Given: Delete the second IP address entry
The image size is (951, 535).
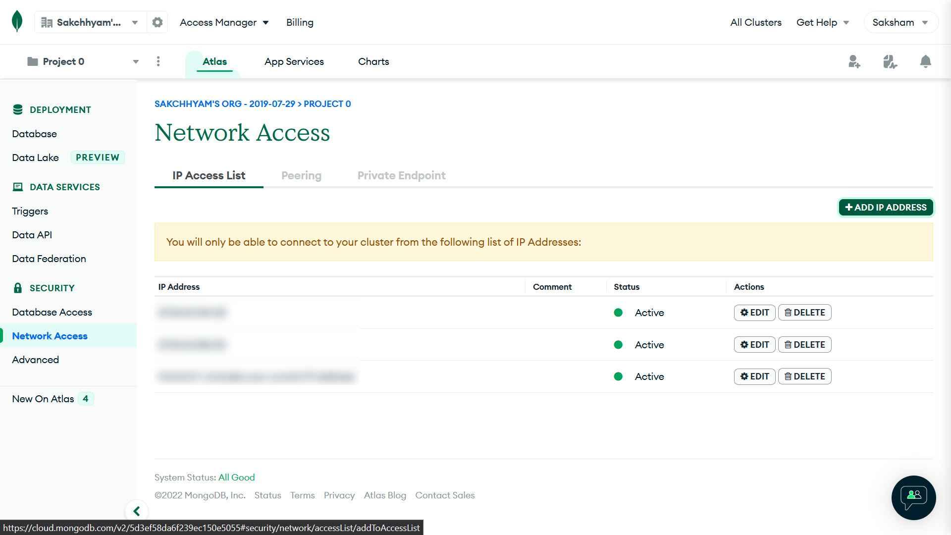Looking at the screenshot, I should pos(804,345).
